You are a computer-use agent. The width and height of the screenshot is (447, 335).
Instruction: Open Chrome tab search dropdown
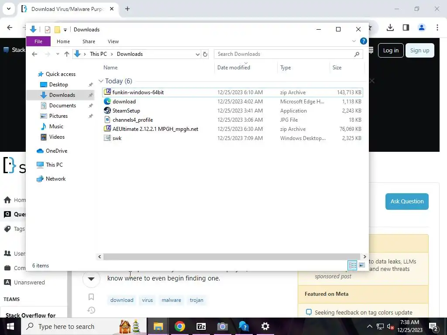pos(9,9)
